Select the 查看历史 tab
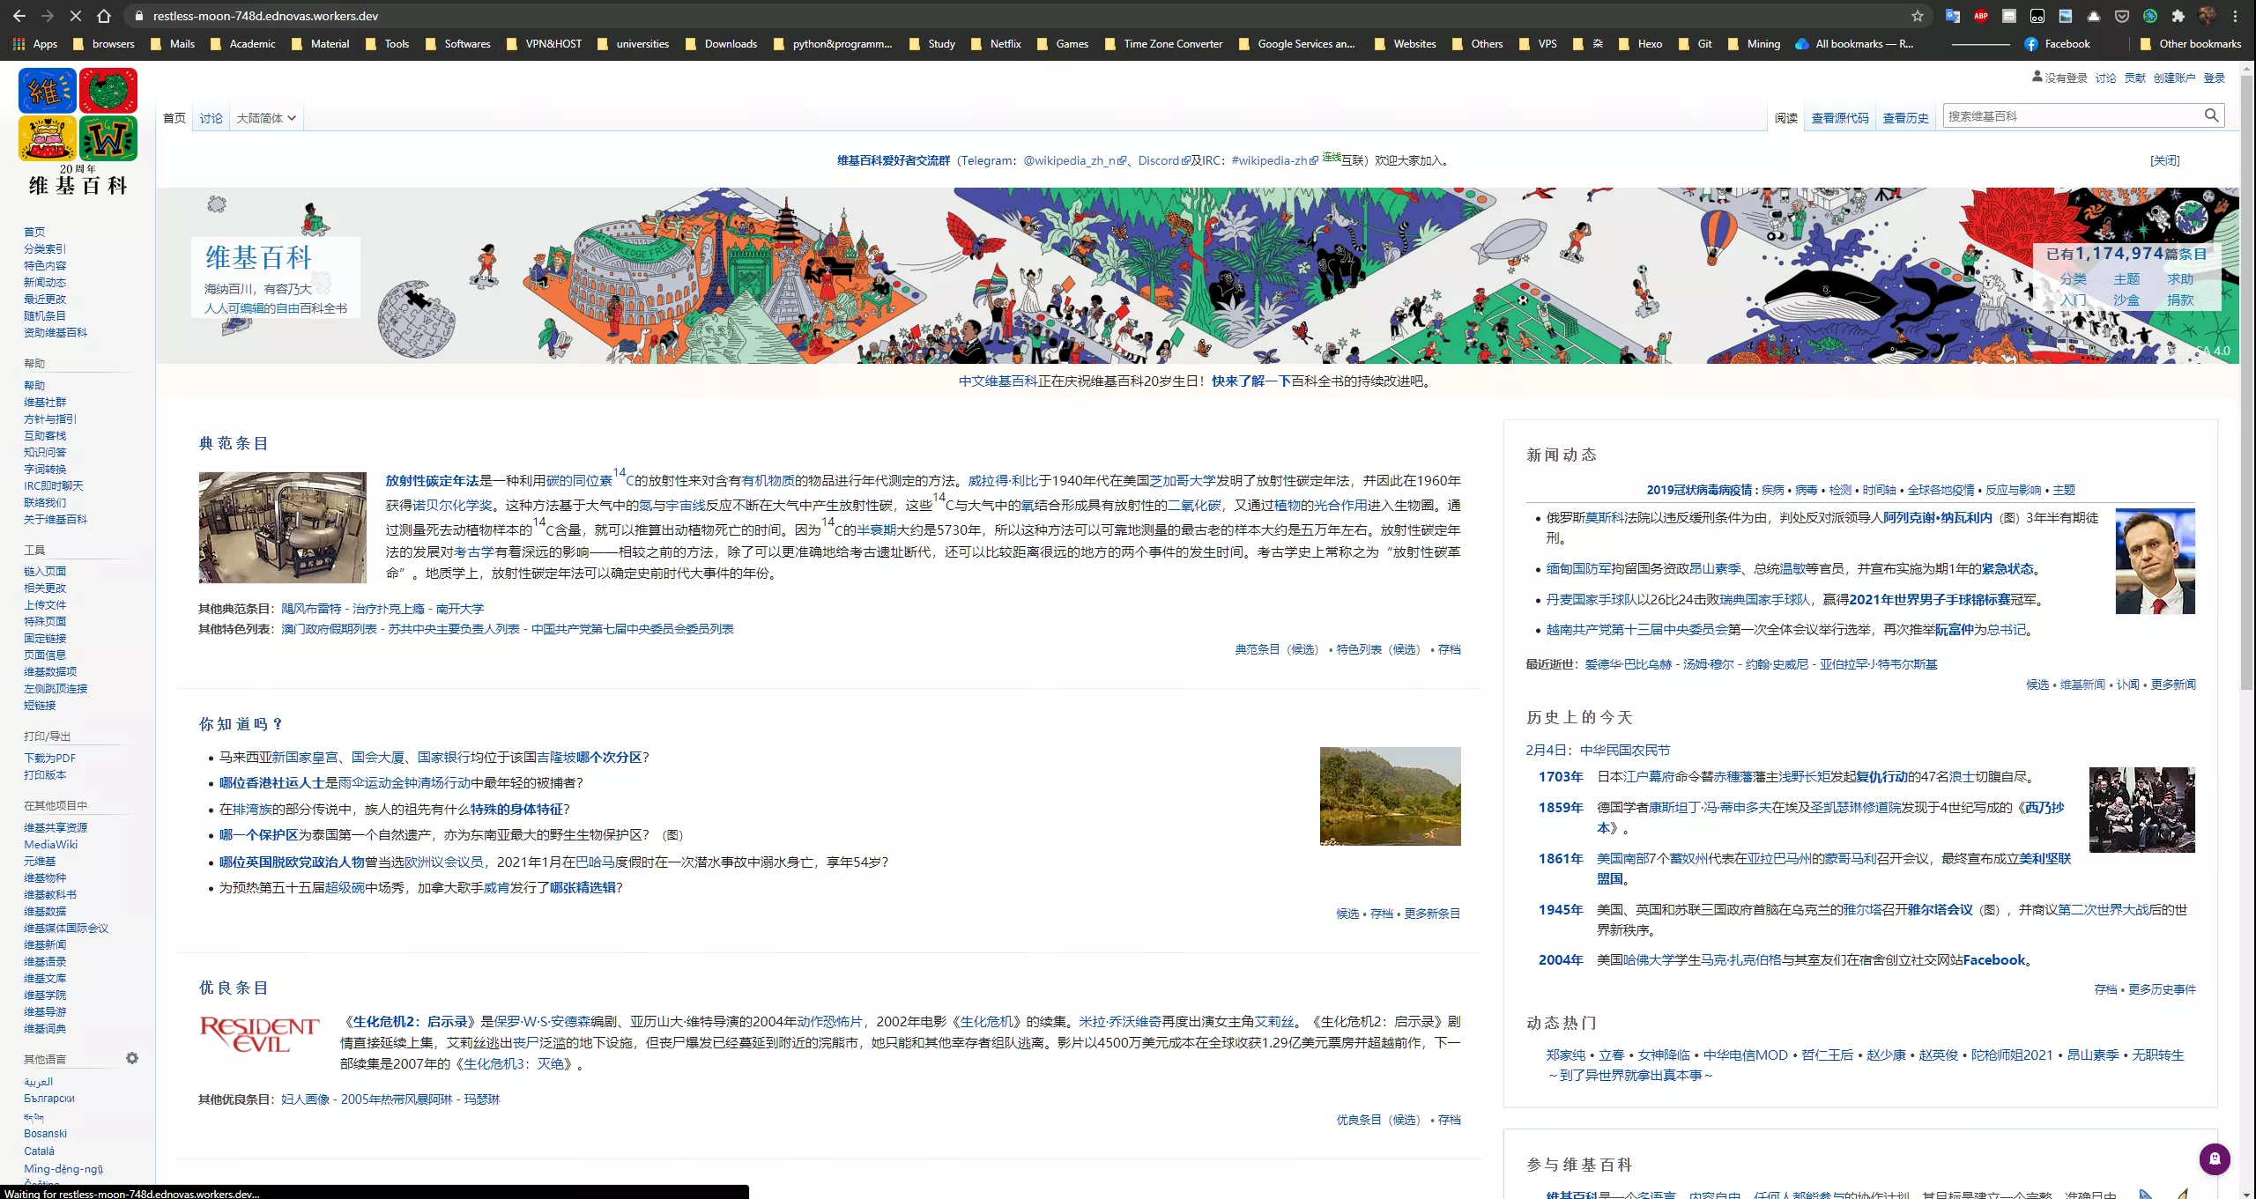The height and width of the screenshot is (1199, 2256). click(1905, 118)
